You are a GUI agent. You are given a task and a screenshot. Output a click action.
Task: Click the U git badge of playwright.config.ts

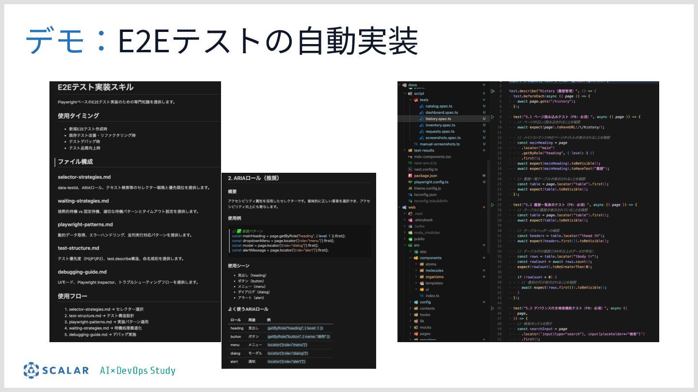(484, 182)
